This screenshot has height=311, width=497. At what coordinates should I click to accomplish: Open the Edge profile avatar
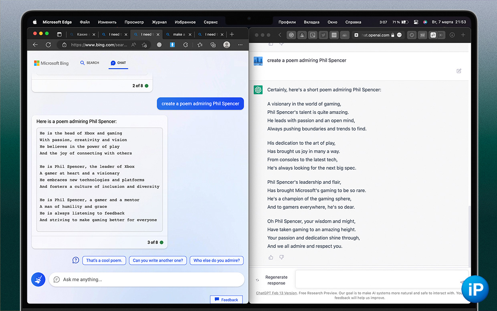pyautogui.click(x=227, y=45)
